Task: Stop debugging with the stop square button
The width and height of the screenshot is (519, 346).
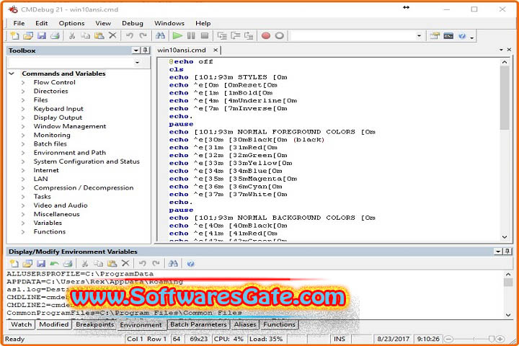Action: coord(205,36)
